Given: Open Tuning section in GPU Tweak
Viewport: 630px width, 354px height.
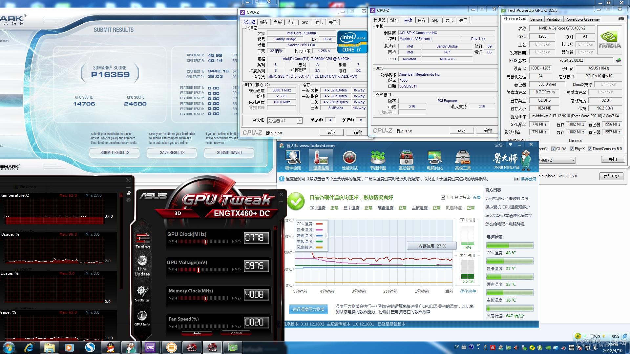Looking at the screenshot, I should pyautogui.click(x=142, y=241).
